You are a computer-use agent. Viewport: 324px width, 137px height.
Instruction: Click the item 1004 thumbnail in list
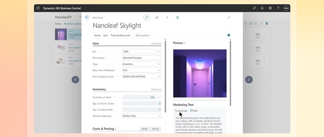pyautogui.click(x=61, y=48)
